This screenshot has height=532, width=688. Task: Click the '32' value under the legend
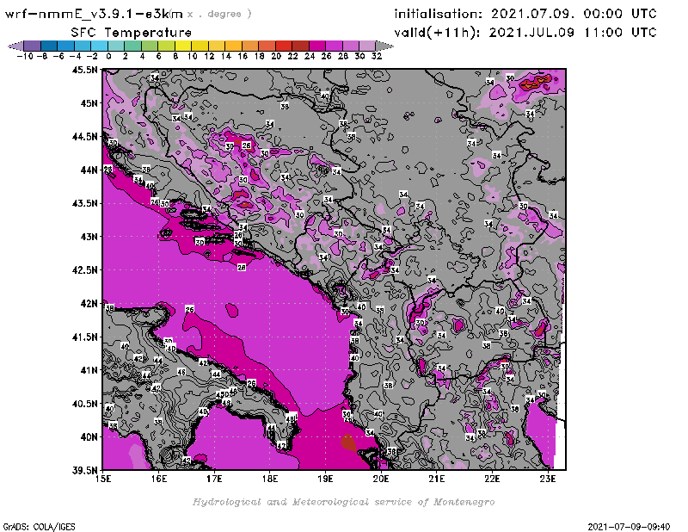(377, 56)
